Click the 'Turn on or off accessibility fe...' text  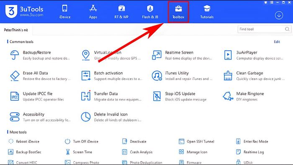tap(47, 120)
